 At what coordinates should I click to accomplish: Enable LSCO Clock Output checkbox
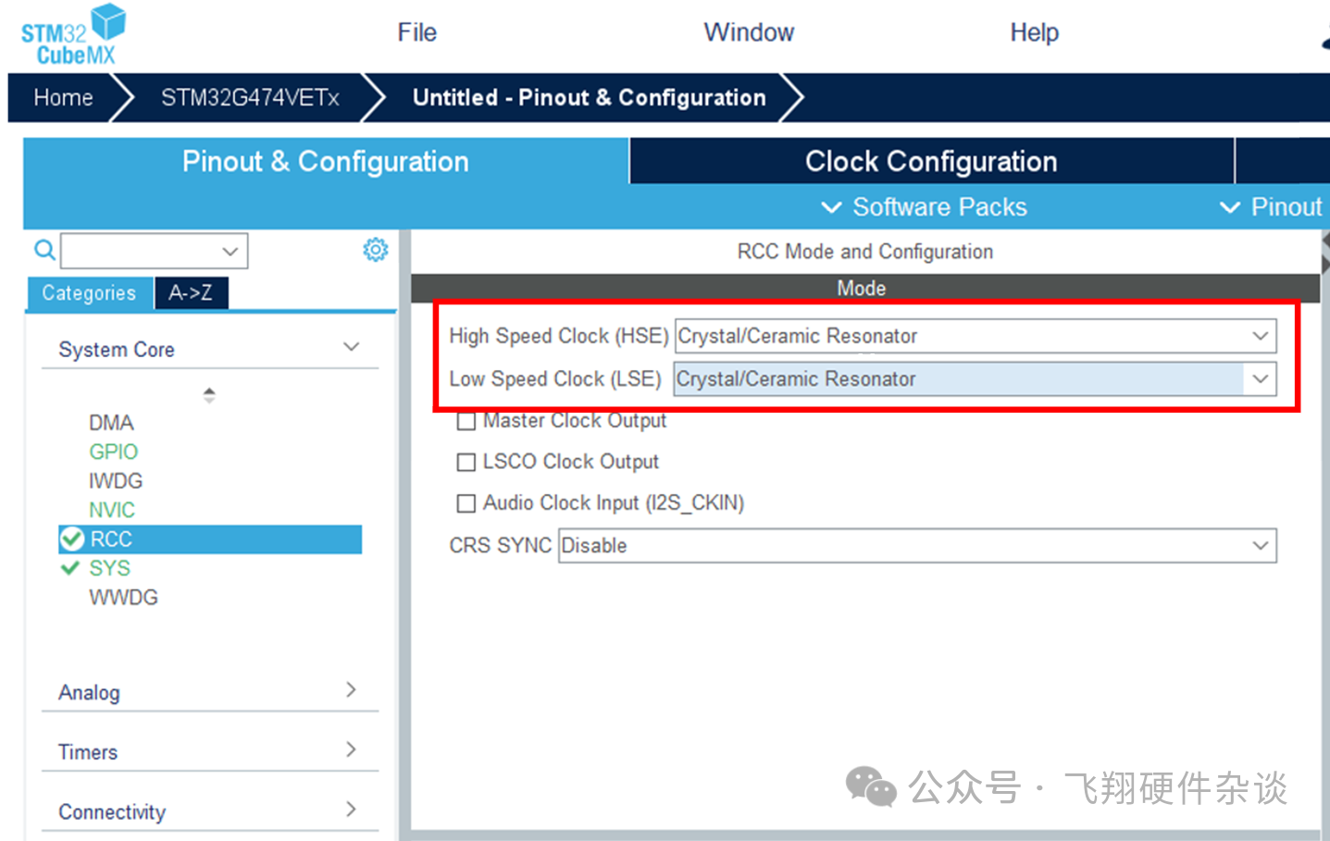[x=466, y=462]
